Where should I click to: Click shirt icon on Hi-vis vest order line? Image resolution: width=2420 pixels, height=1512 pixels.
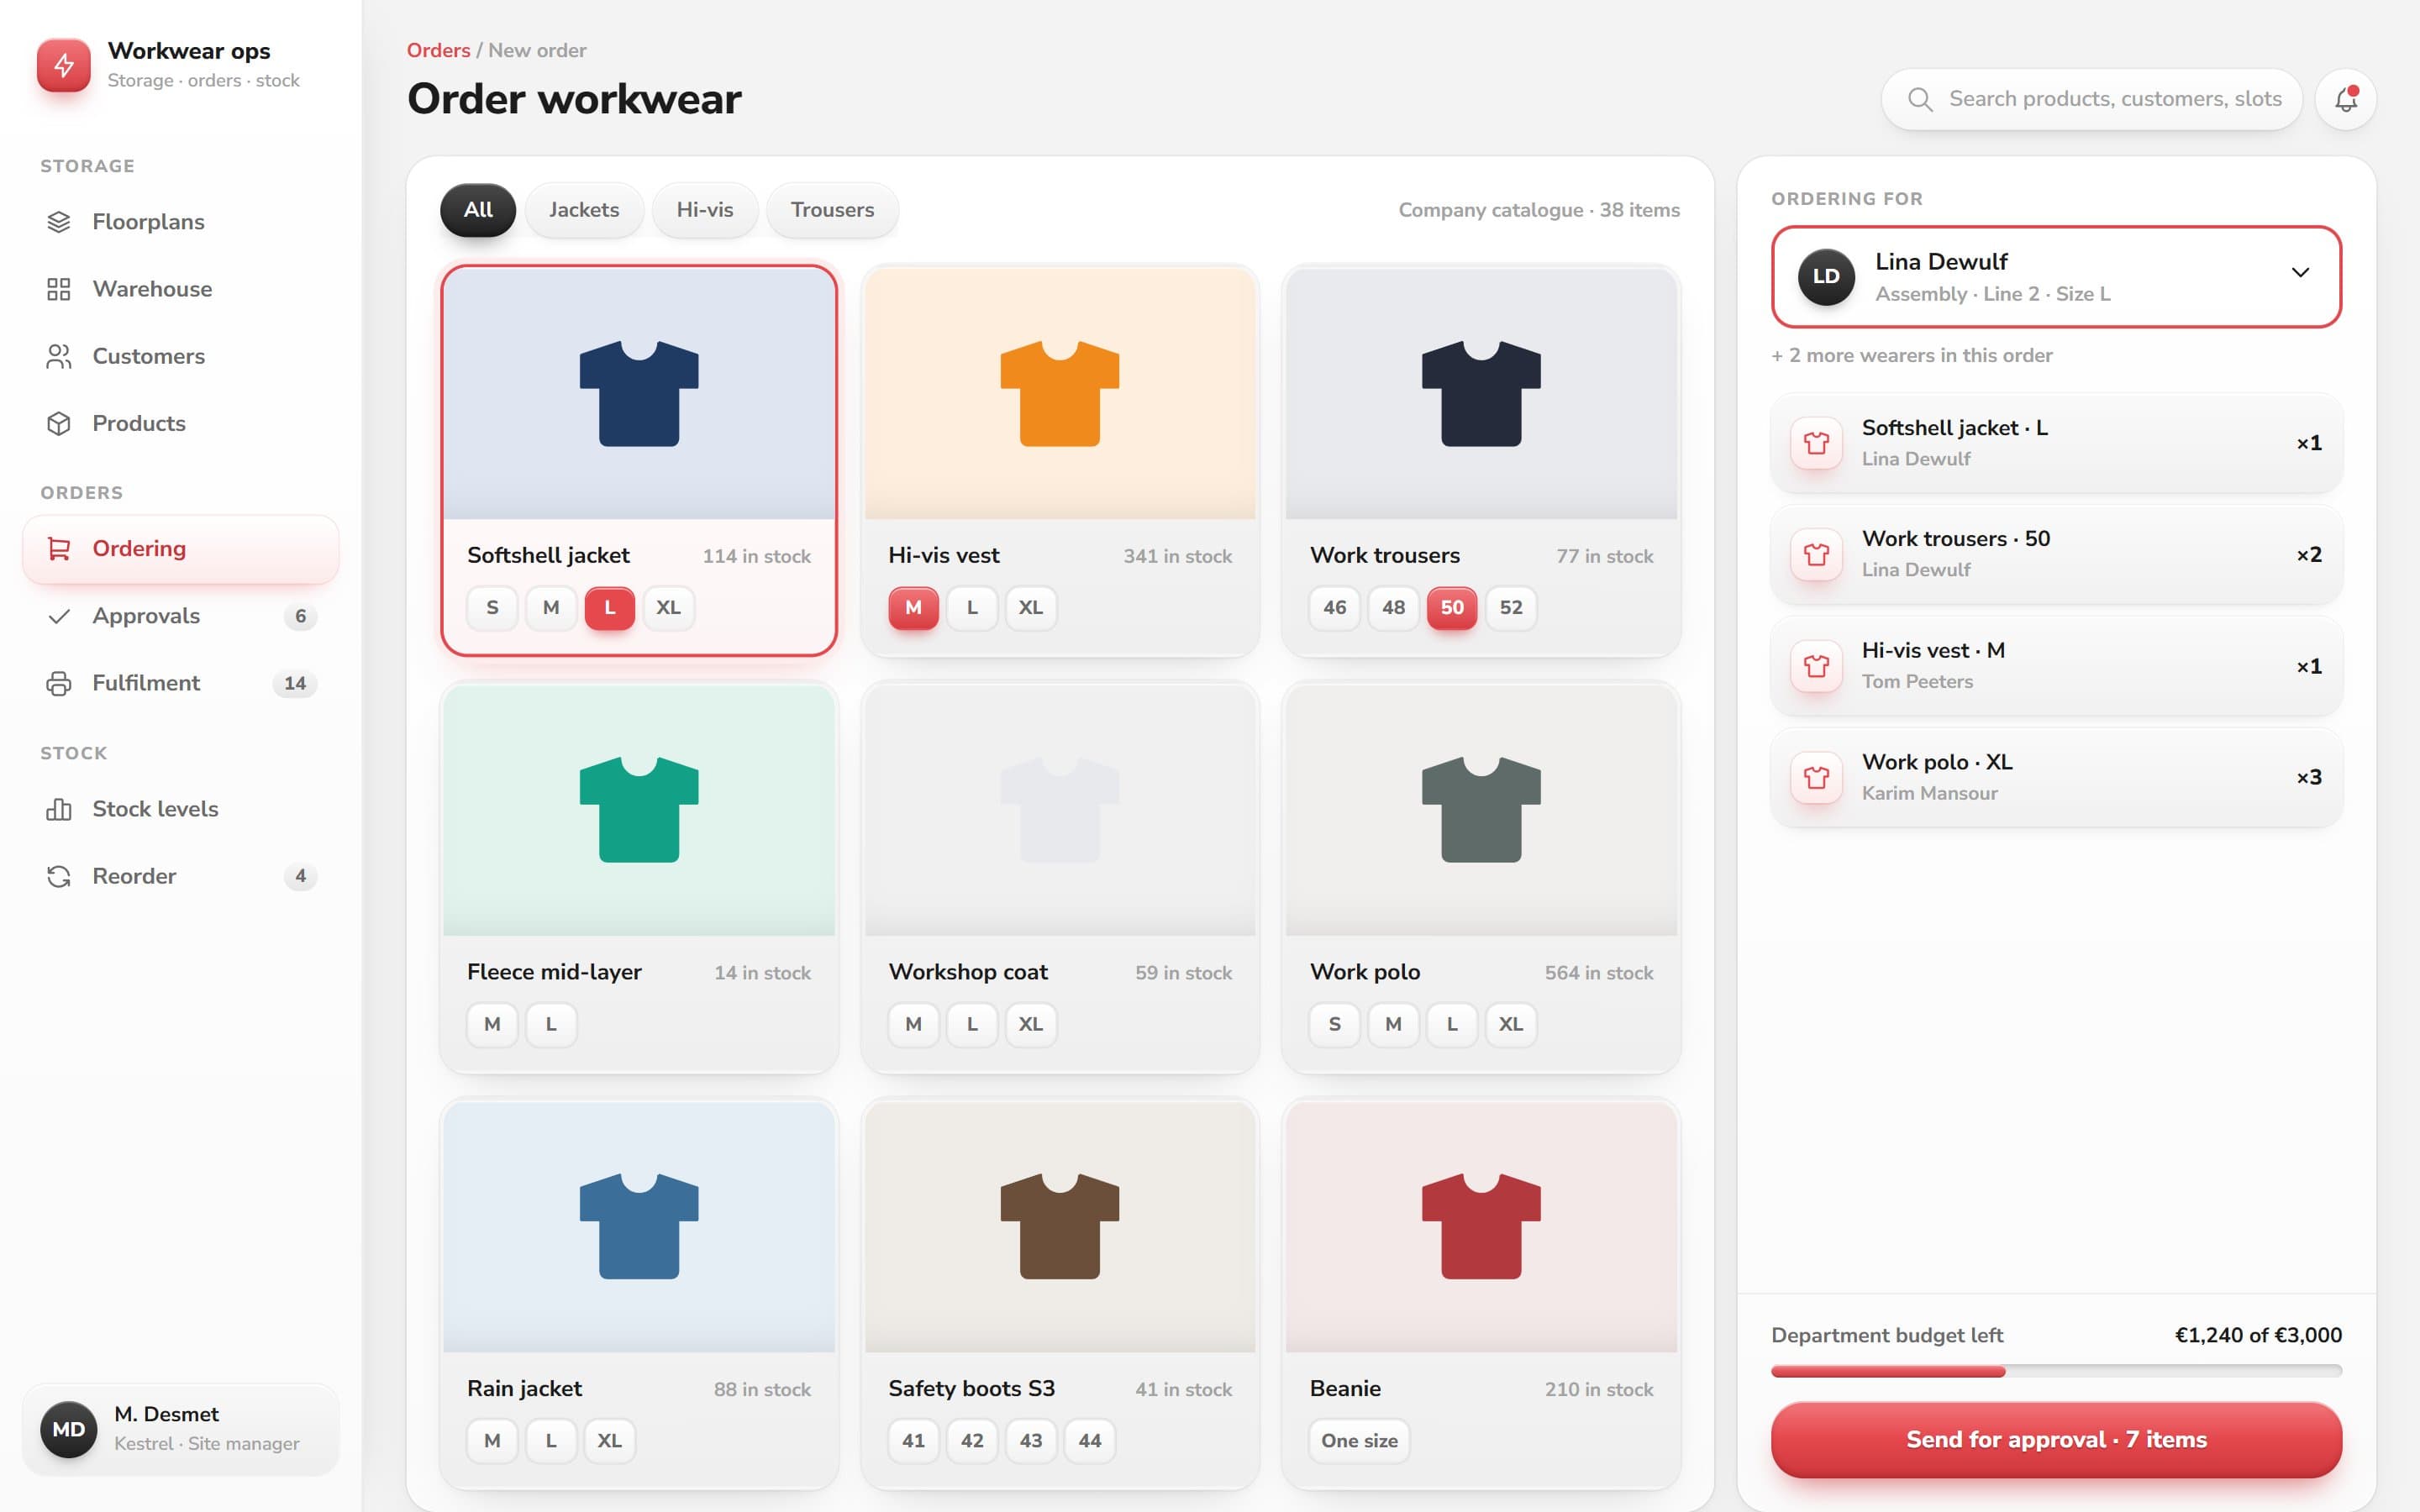1816,666
